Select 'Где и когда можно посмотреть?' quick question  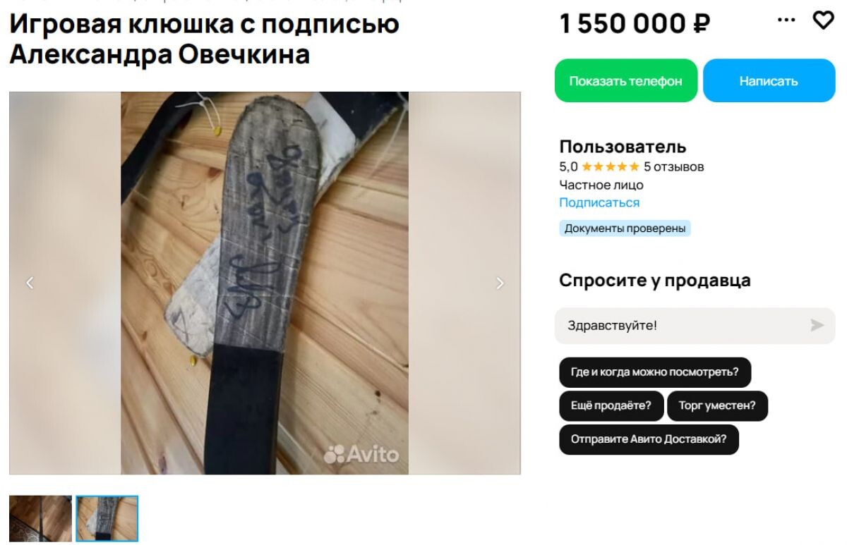[655, 372]
